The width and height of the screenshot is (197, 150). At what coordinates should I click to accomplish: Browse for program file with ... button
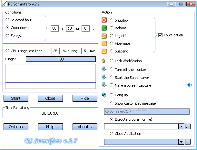point(188,127)
